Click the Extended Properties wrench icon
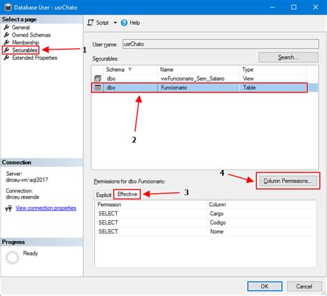 7,58
